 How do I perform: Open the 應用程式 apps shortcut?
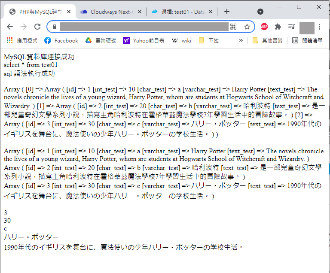22,40
